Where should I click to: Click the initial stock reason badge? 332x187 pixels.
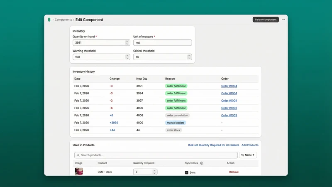point(173,130)
